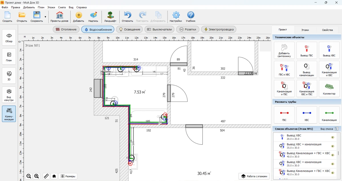Toggle eye for first Канализация + ГВС + ХВС
Image resolution: width=342 pixels, height=181 pixels.
[332, 155]
